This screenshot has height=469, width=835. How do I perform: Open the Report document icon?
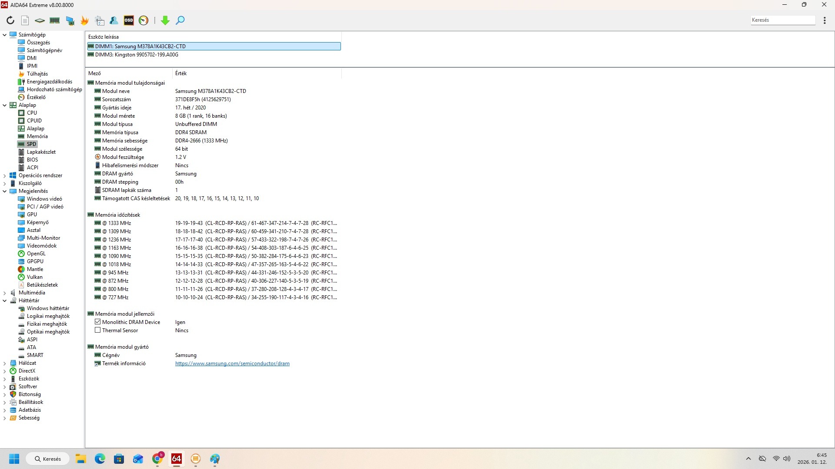[25, 20]
